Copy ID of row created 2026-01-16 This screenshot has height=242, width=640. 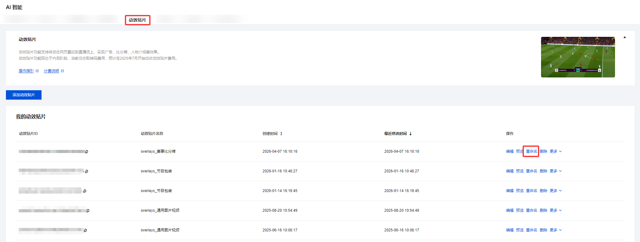pos(87,171)
